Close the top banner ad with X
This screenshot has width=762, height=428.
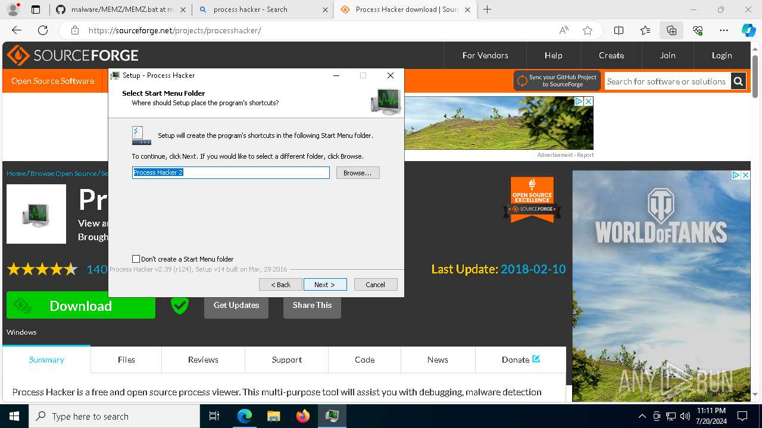(x=588, y=102)
